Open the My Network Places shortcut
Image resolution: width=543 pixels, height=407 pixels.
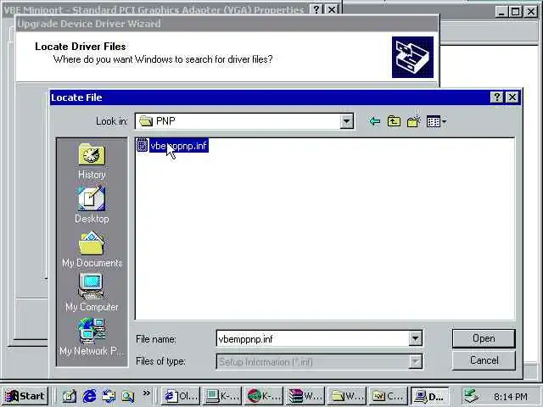tap(92, 337)
